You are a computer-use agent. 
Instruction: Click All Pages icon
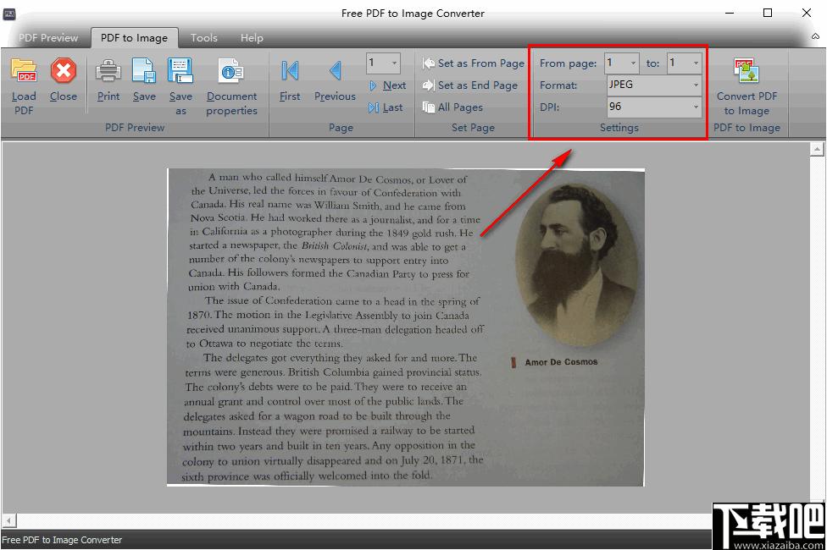pyautogui.click(x=428, y=107)
